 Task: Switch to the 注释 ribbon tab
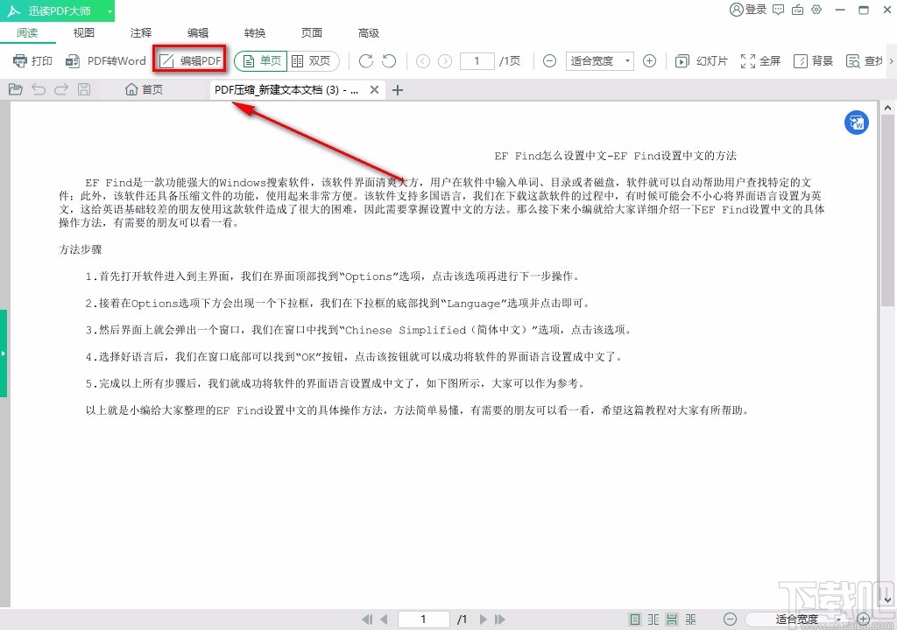click(140, 33)
